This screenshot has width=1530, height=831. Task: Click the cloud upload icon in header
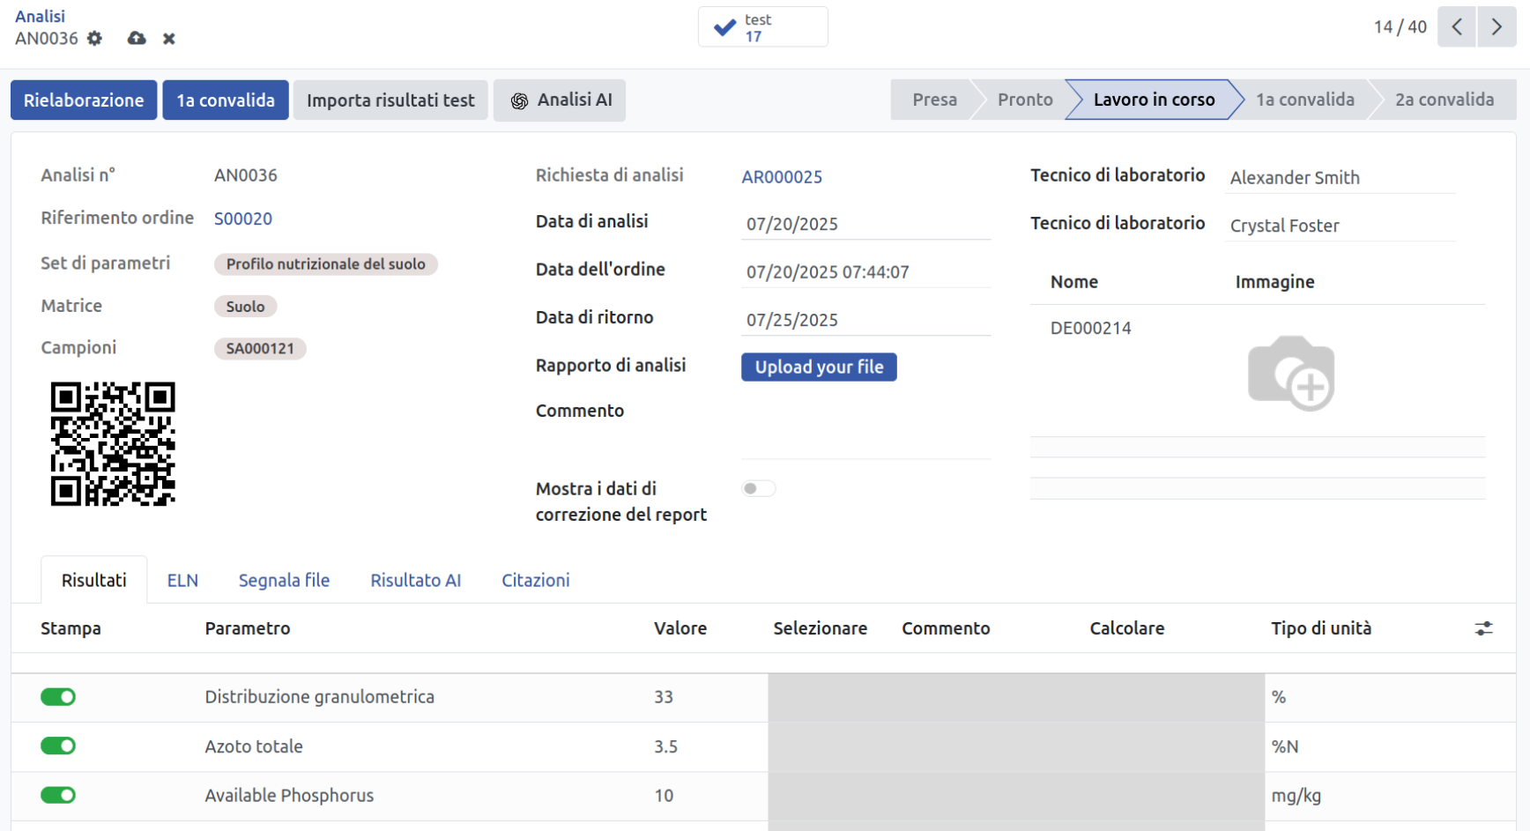pos(137,39)
